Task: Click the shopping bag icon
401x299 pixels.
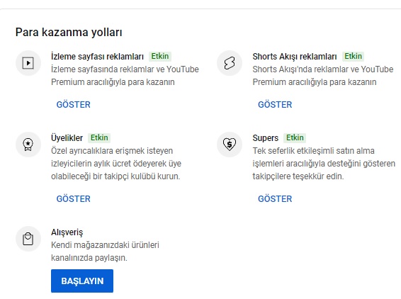Action: [28, 239]
